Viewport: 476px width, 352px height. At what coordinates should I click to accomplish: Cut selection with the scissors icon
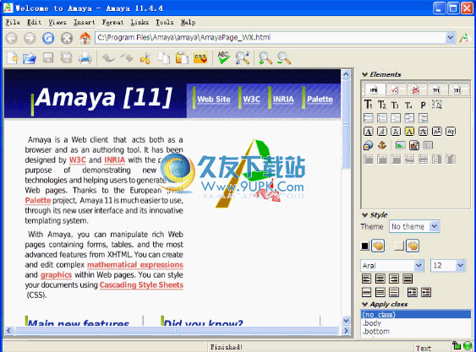pyautogui.click(x=145, y=58)
